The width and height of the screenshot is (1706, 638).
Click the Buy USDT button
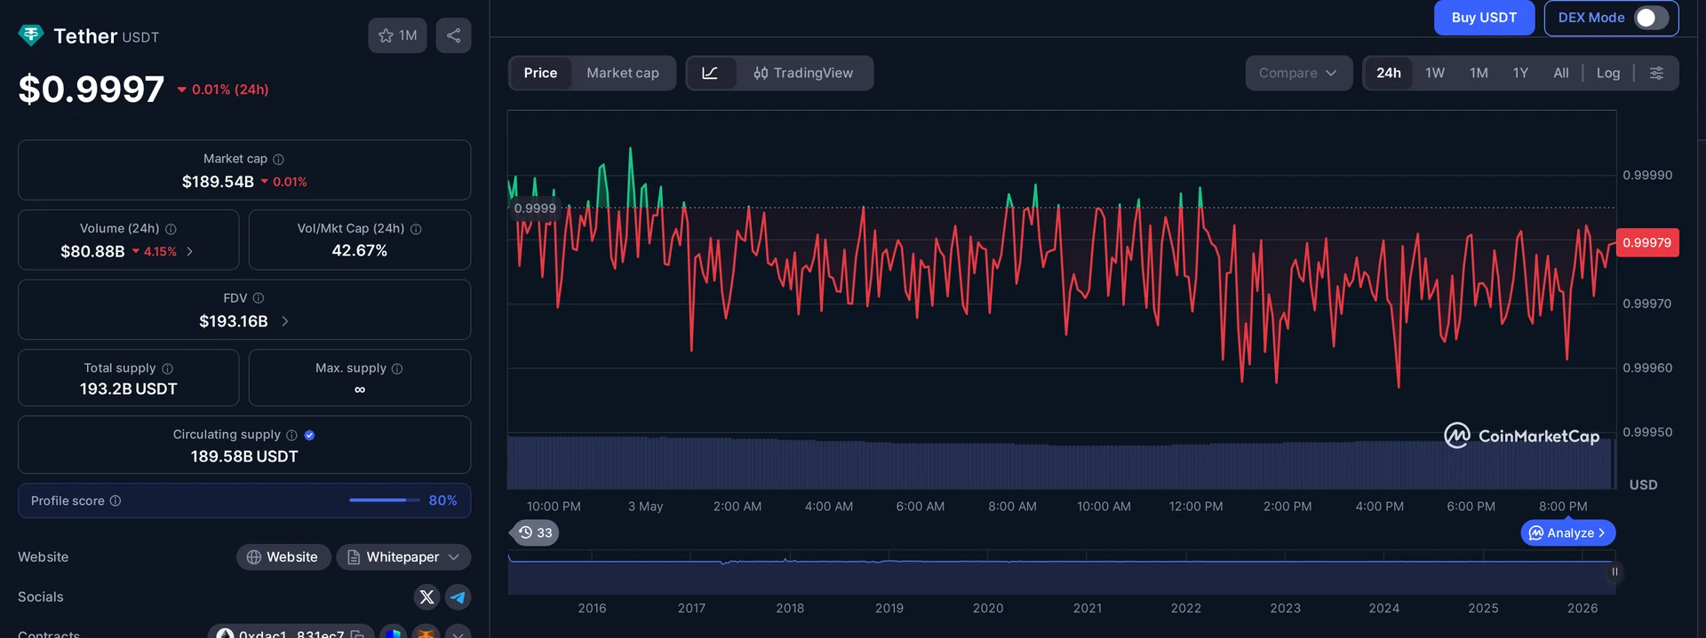tap(1484, 18)
